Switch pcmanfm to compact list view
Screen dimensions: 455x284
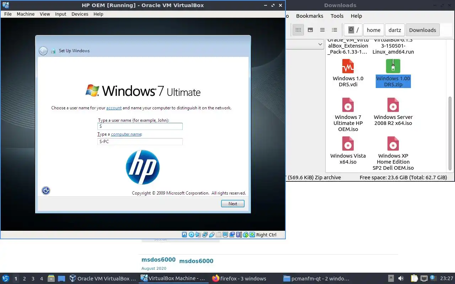(x=322, y=30)
